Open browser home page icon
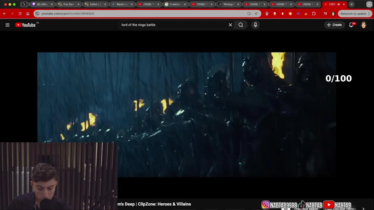 tap(28, 14)
